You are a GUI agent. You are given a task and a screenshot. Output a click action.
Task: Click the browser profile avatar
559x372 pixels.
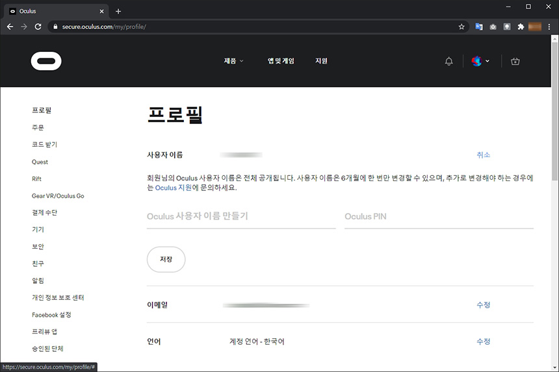tap(535, 27)
